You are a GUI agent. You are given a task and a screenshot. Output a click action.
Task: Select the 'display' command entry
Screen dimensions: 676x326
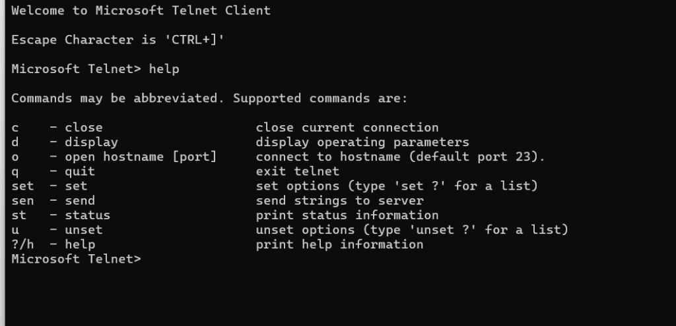pyautogui.click(x=91, y=142)
